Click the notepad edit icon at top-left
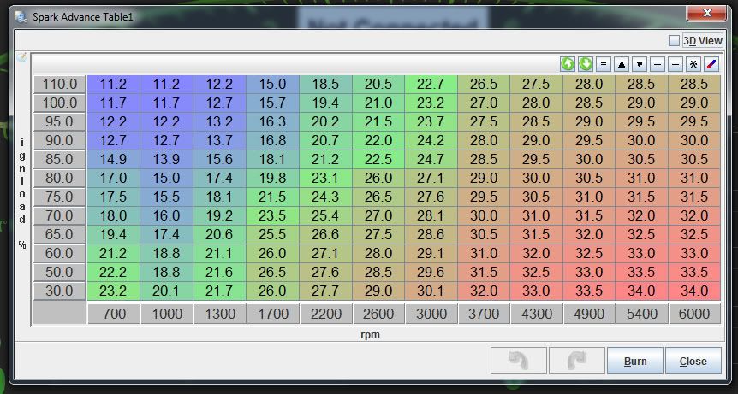The image size is (738, 394). point(21,58)
